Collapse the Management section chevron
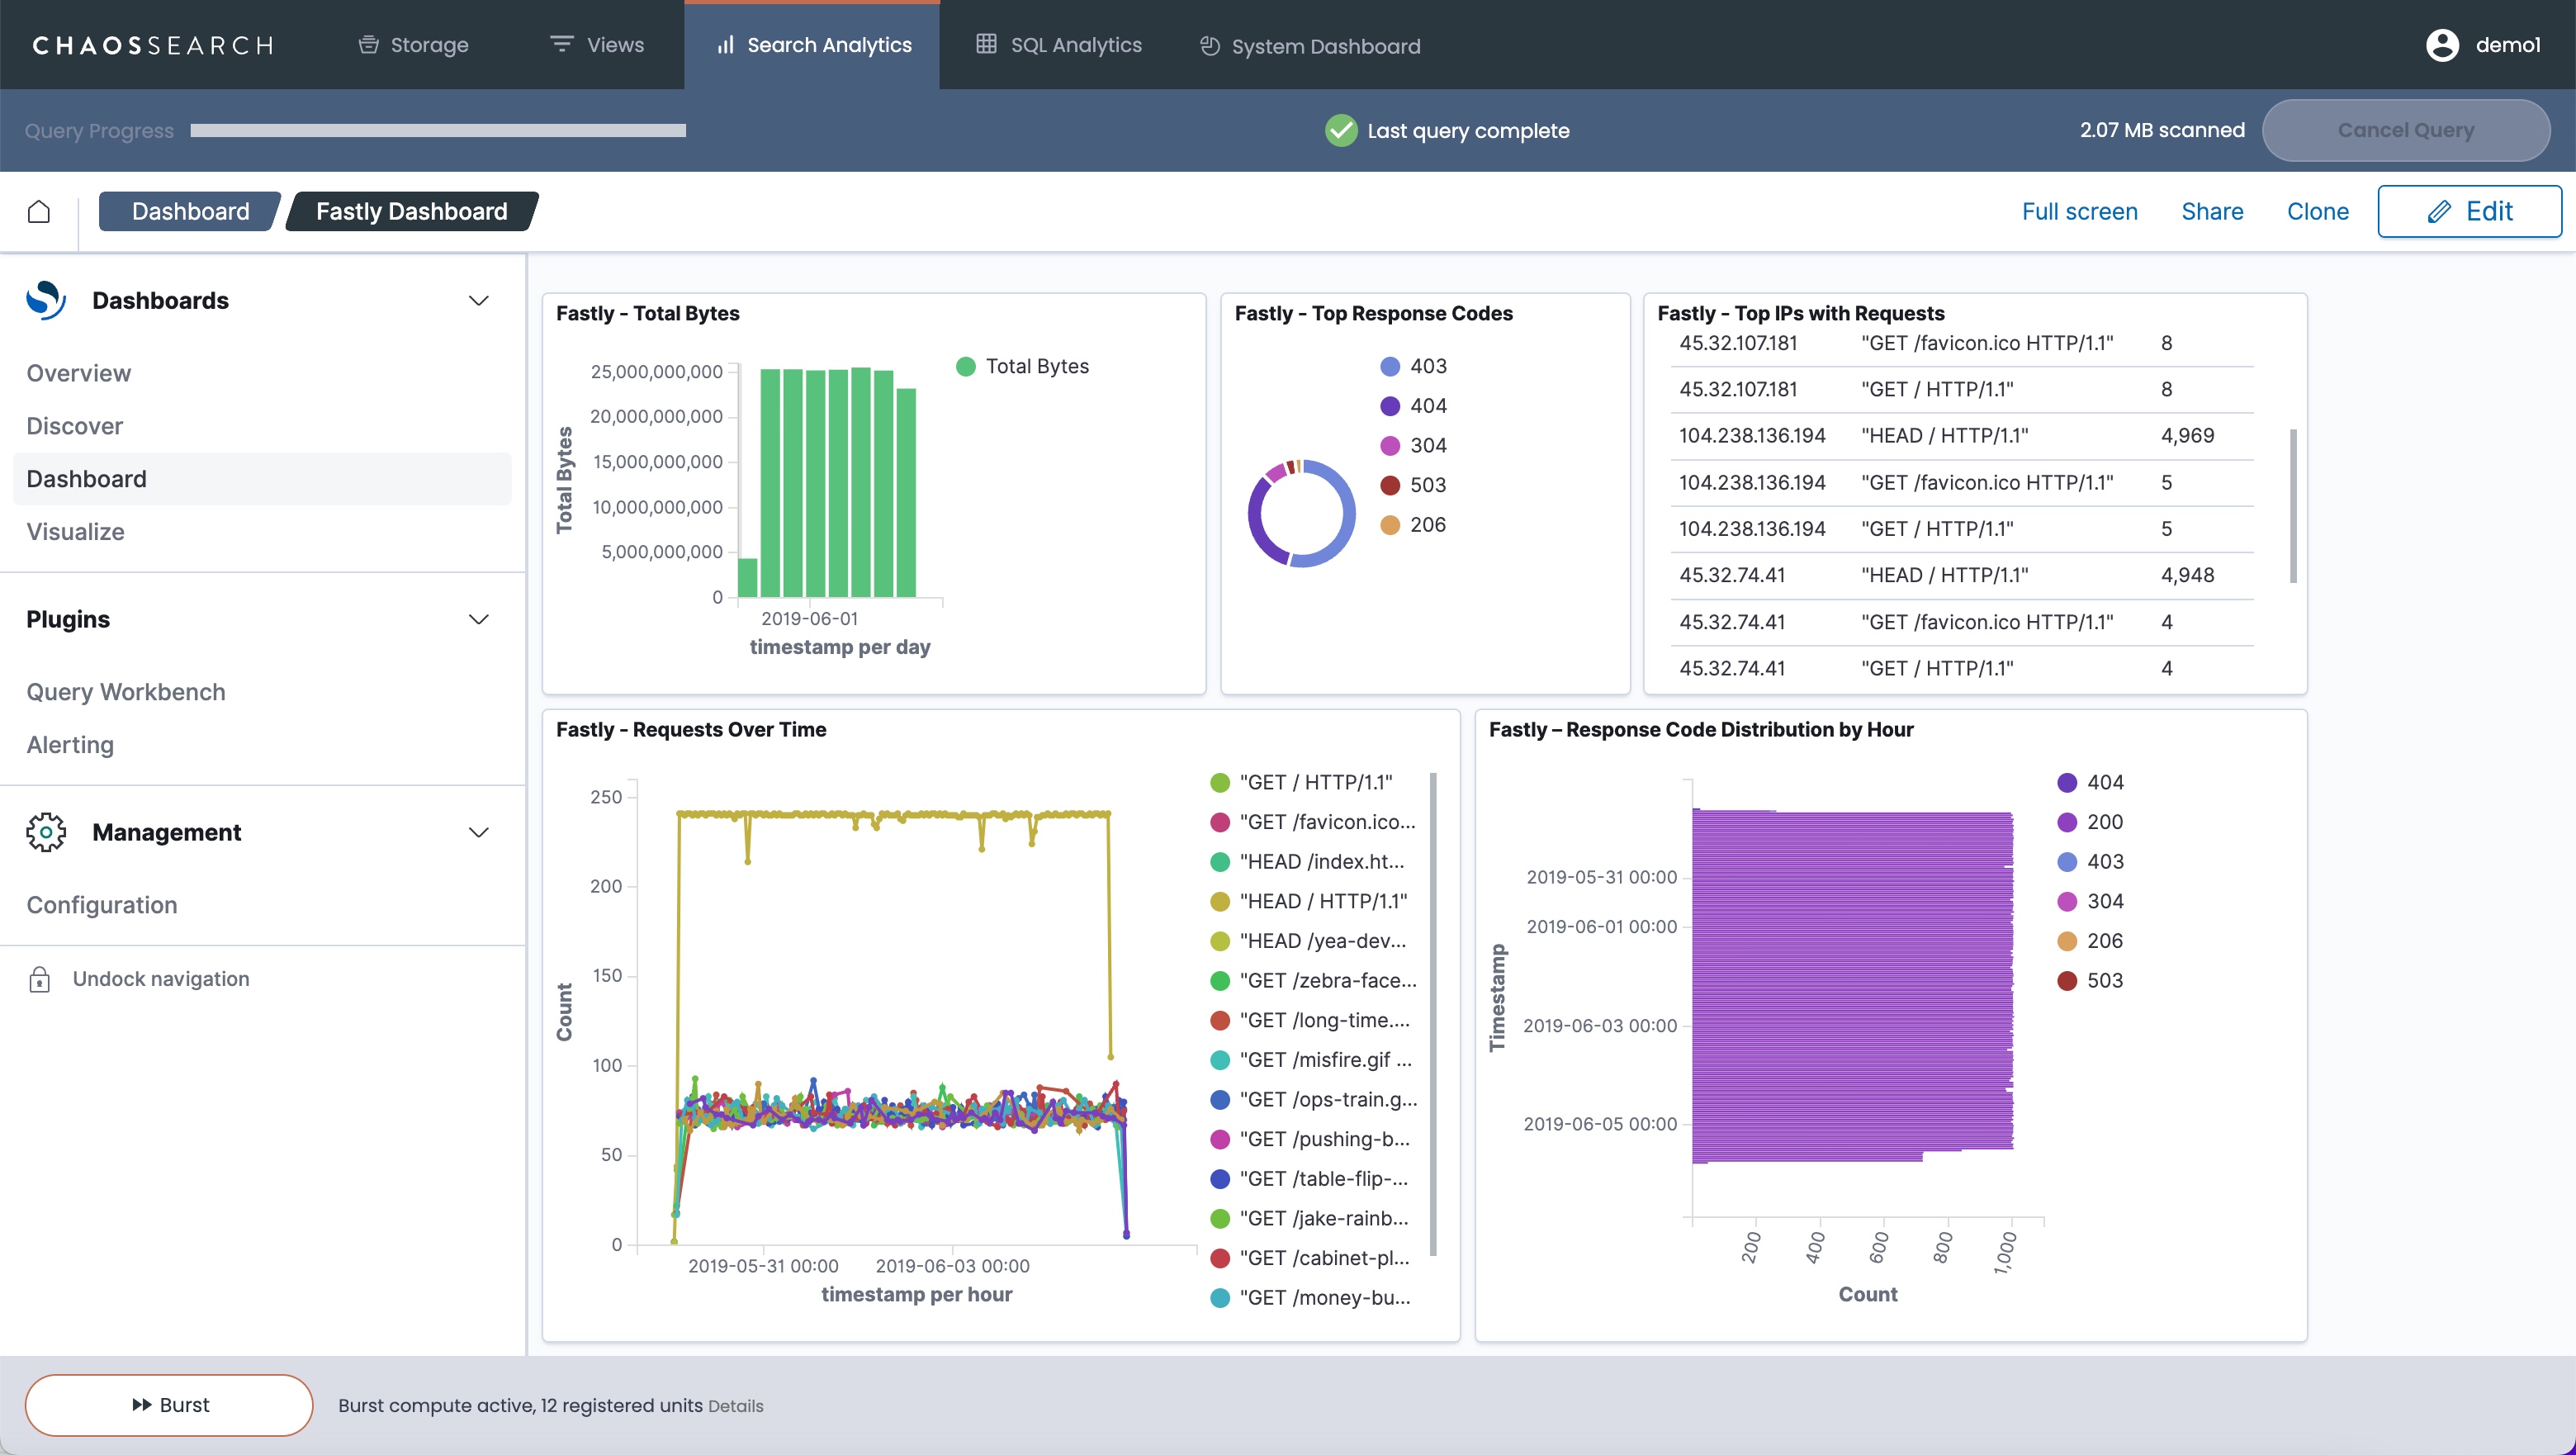Viewport: 2576px width, 1455px height. point(479,832)
